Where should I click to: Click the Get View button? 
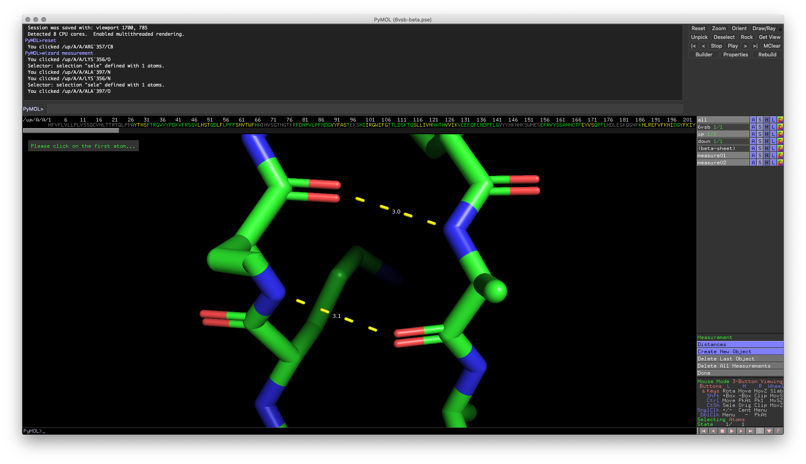coord(770,37)
